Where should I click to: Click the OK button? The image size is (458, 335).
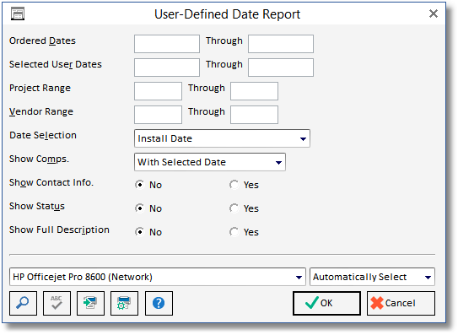pos(326,303)
